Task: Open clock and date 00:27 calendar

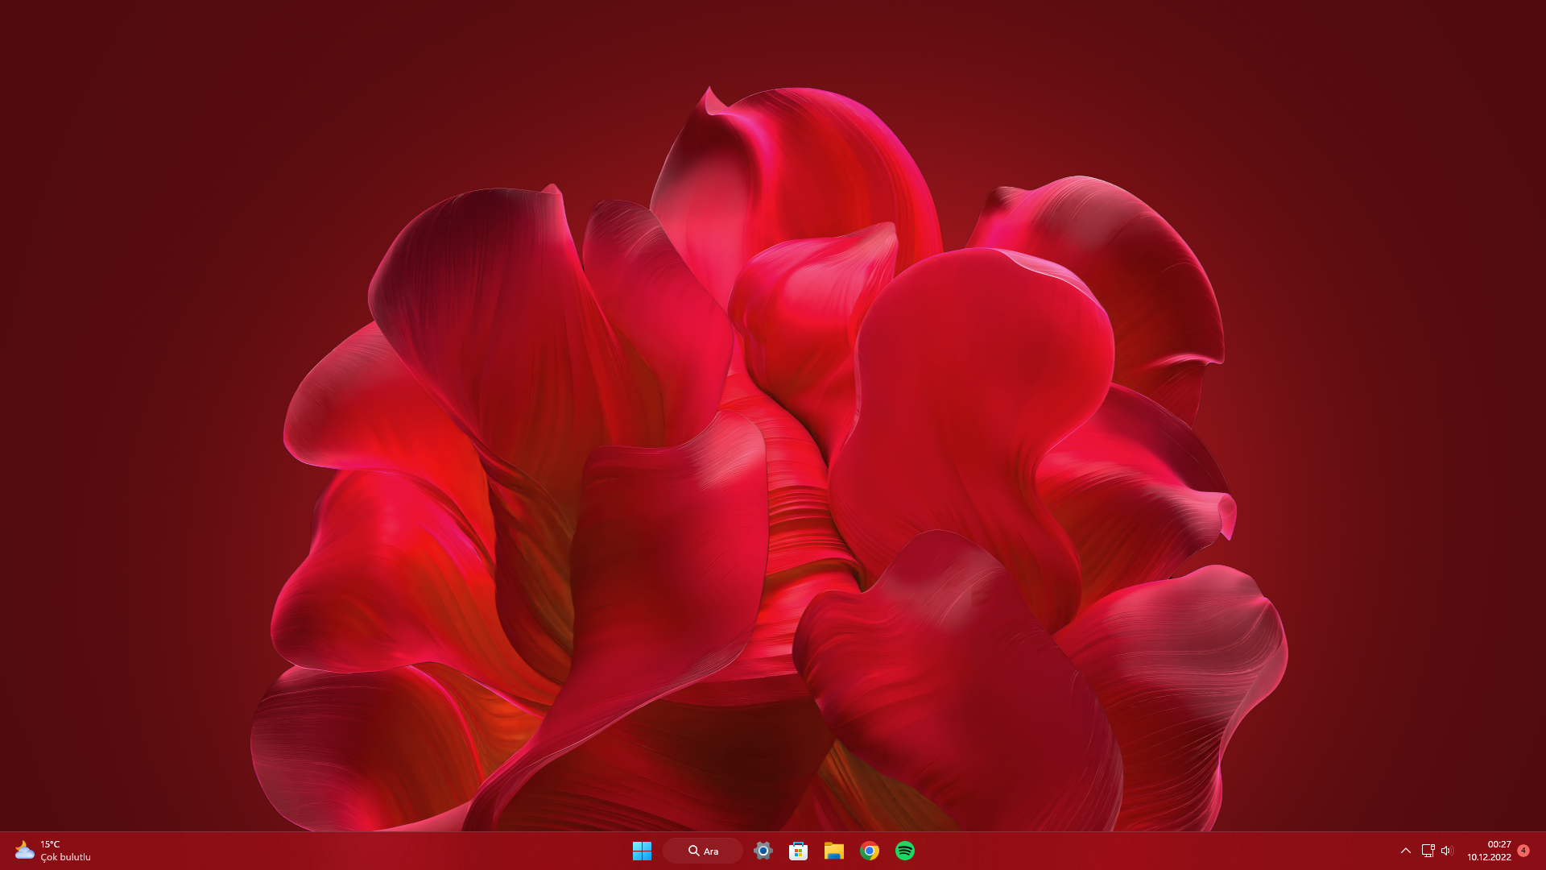Action: tap(1489, 851)
